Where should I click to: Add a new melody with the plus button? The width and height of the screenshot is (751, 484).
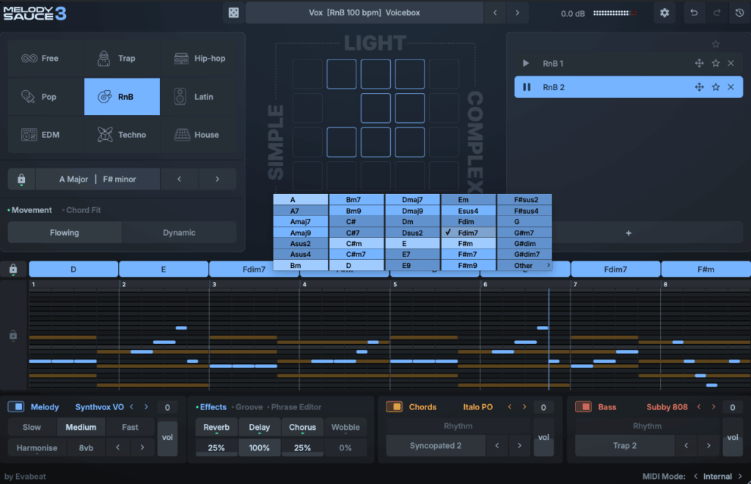[x=629, y=233]
